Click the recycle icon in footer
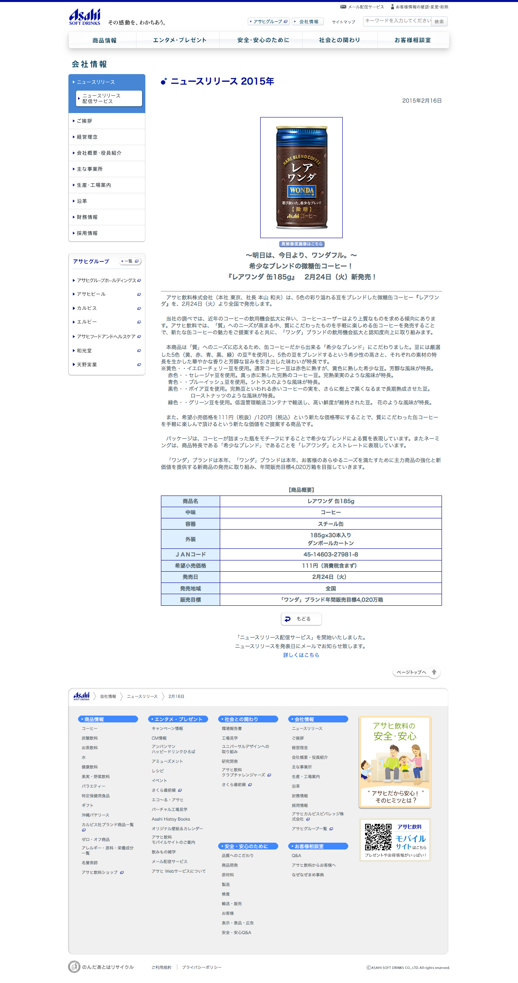This screenshot has height=983, width=518. pyautogui.click(x=74, y=967)
